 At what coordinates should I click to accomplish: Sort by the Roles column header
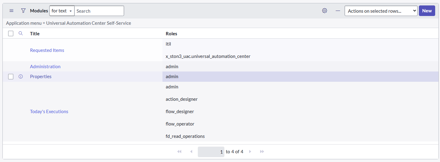click(x=172, y=34)
